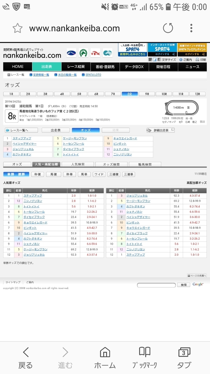Click the SPAT4 LOTO link

pos(93,75)
